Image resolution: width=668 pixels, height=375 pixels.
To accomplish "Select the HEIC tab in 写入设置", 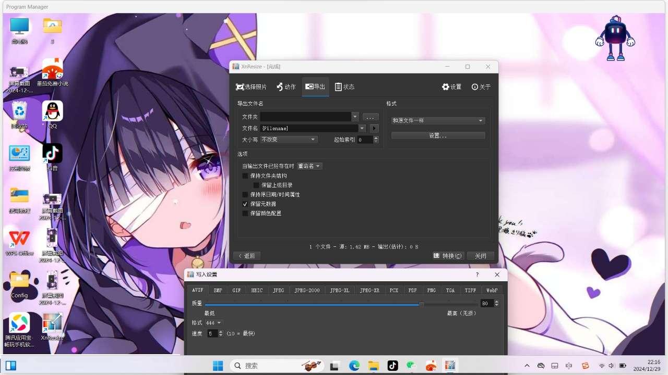I will [x=257, y=290].
